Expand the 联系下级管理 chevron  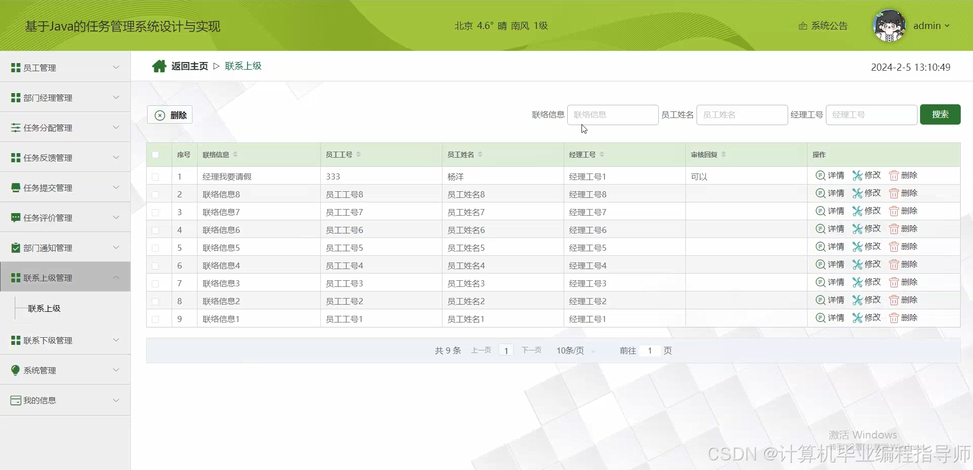pyautogui.click(x=116, y=340)
